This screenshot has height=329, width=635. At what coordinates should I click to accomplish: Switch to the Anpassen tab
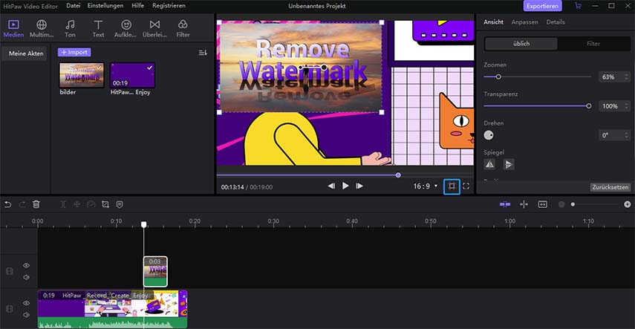click(x=525, y=22)
